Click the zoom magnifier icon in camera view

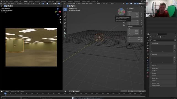[x=60, y=17]
